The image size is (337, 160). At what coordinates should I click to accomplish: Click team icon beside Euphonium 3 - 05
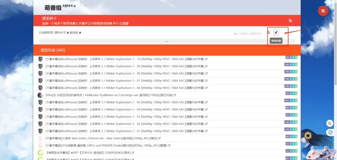40,102
